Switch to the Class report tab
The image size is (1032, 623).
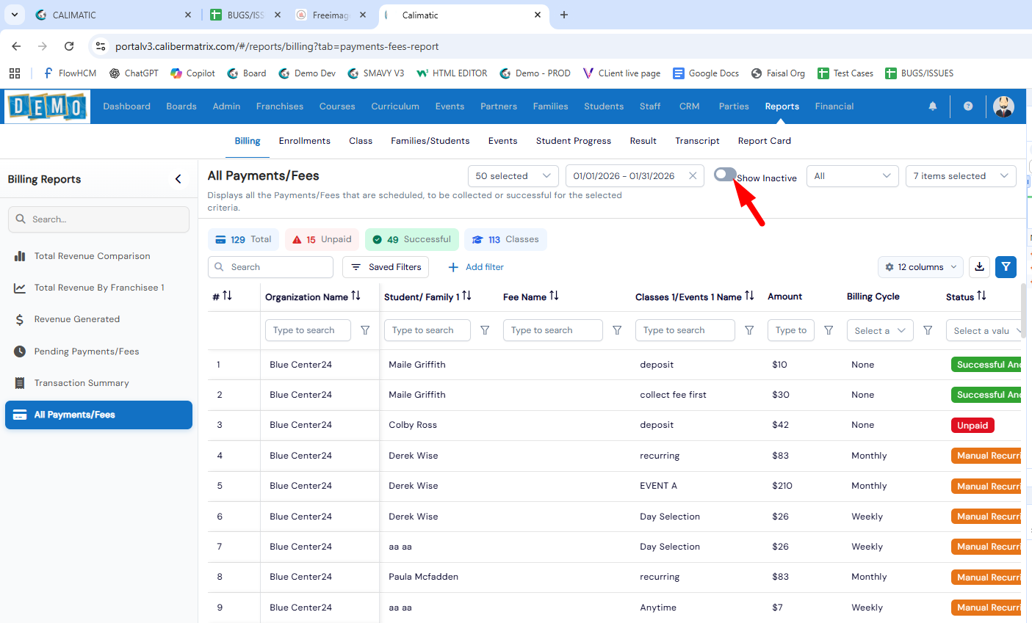(361, 141)
